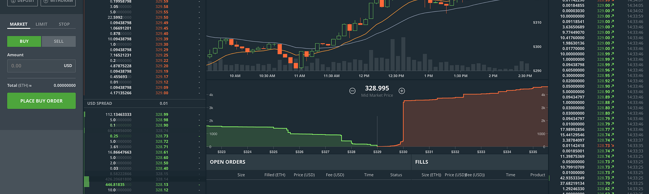Select the BUY side toggle
The height and width of the screenshot is (194, 649).
coord(24,41)
